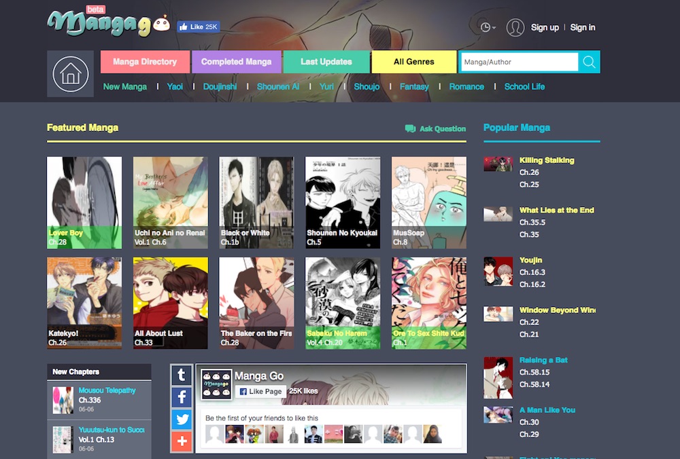
Task: Click the home icon button
Action: (x=70, y=73)
